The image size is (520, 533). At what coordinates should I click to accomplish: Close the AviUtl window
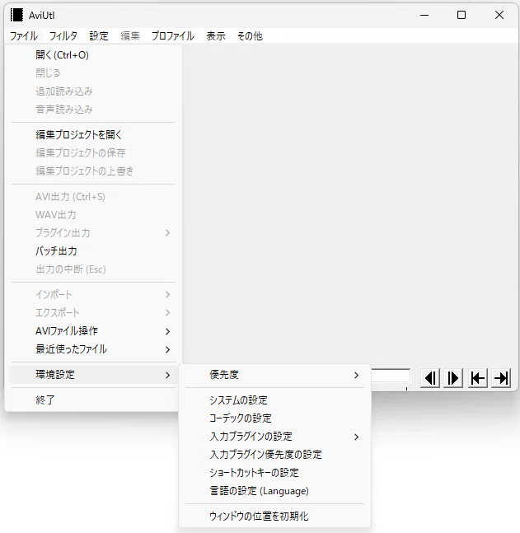499,15
